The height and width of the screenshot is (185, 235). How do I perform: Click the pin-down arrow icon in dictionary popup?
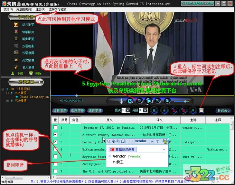[157, 141]
